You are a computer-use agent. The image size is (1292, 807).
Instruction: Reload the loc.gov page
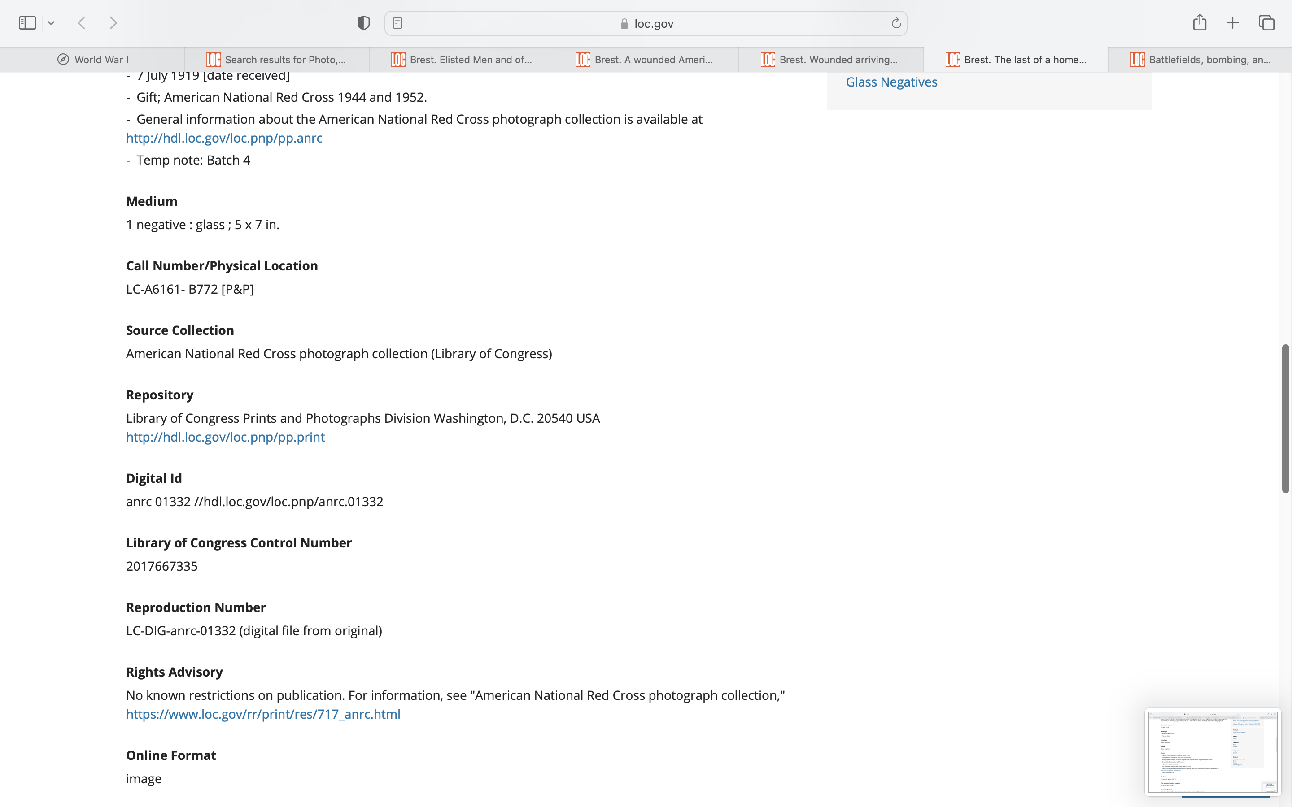pyautogui.click(x=896, y=23)
